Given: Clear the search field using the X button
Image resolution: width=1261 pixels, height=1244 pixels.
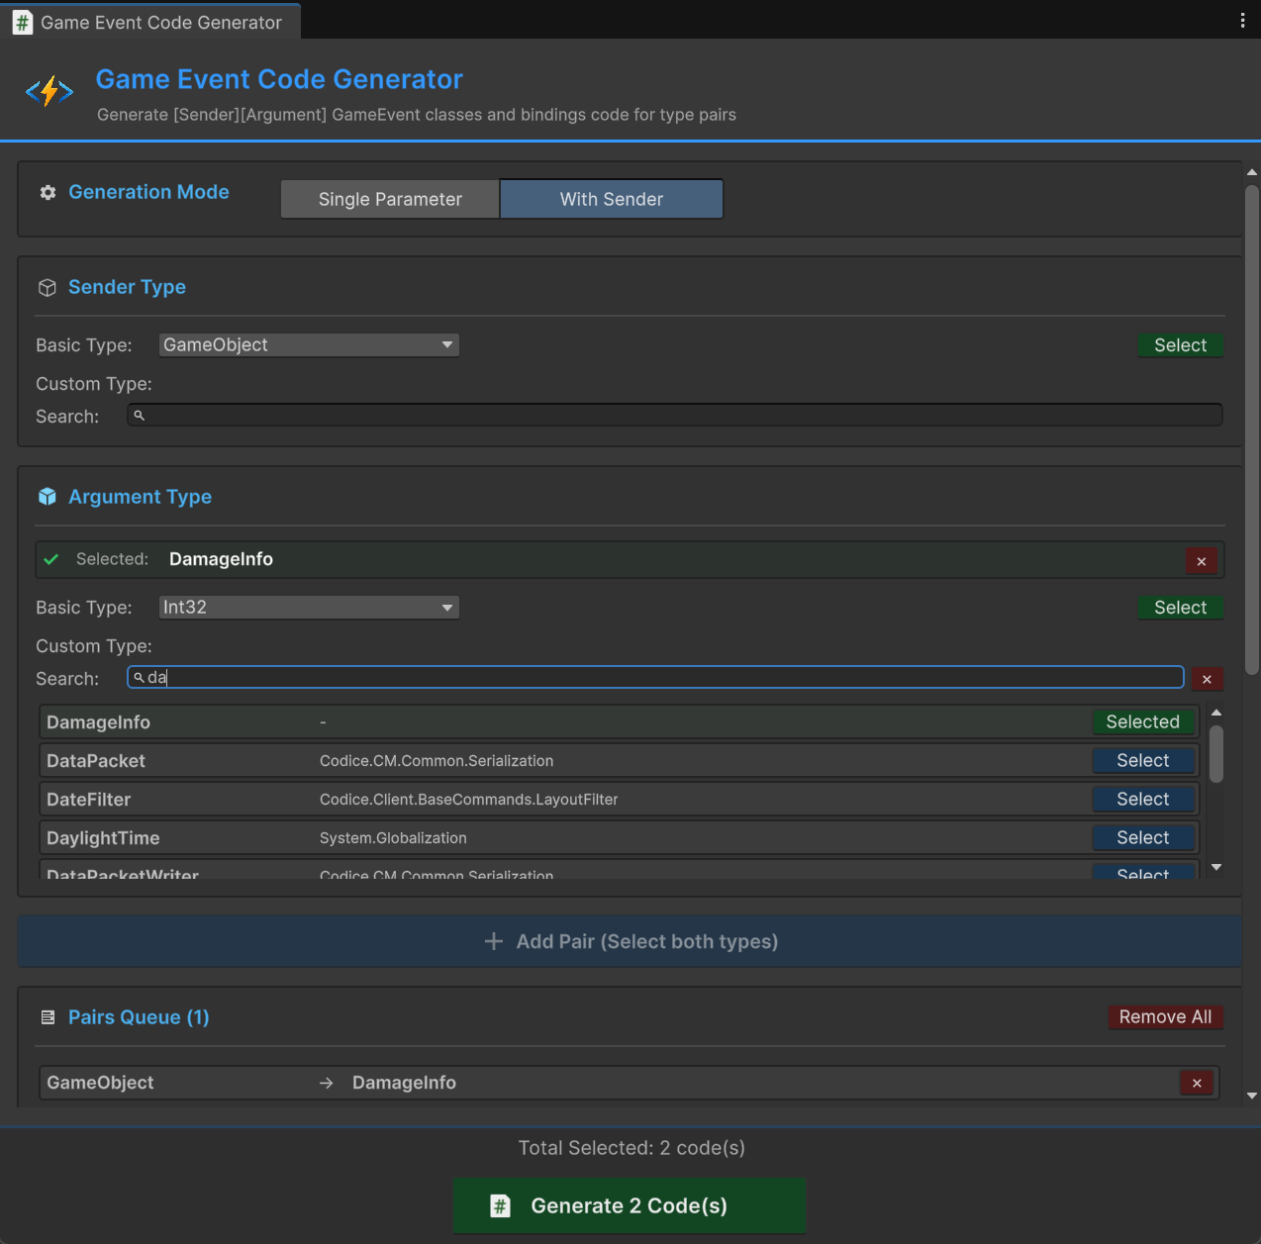Looking at the screenshot, I should 1207,679.
